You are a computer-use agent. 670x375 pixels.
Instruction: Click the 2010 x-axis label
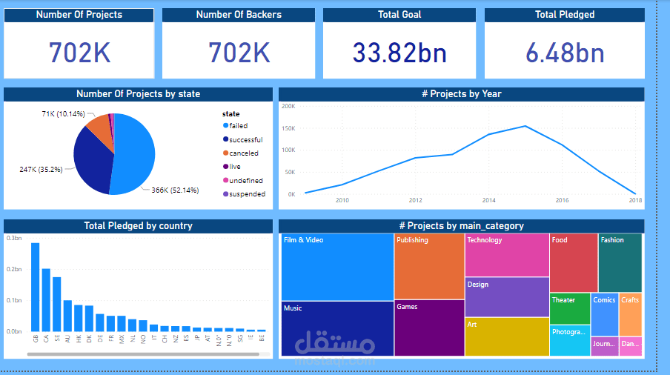coord(342,200)
